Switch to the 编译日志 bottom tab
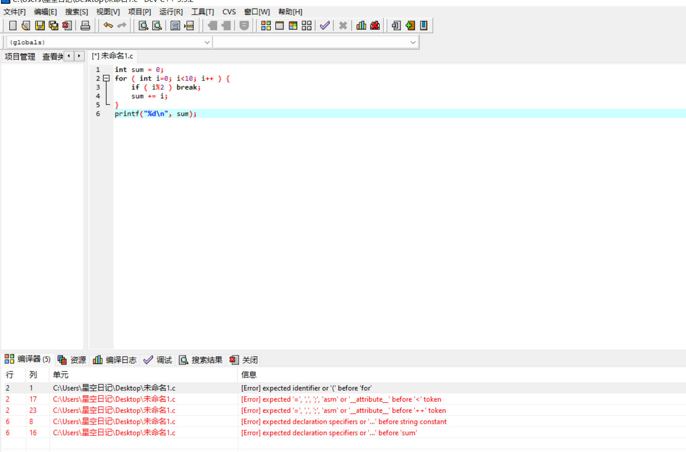The image size is (686, 452). coord(115,360)
